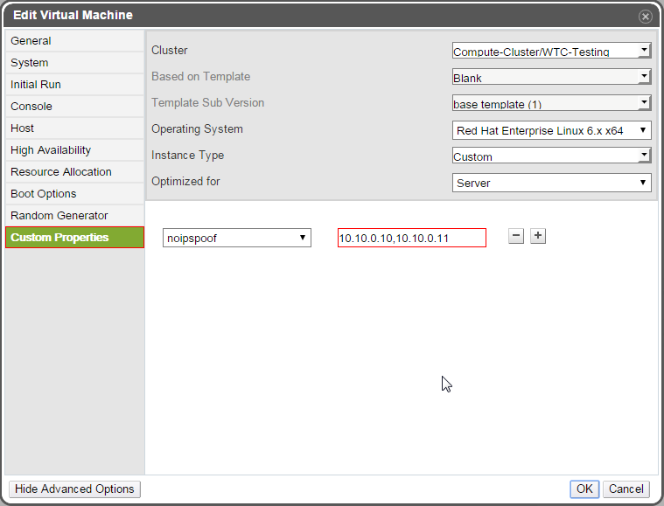
Task: Switch to the General tab
Action: tap(31, 41)
